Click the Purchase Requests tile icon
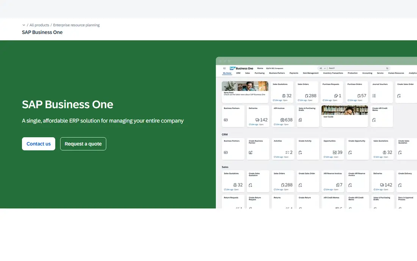The image size is (417, 261). pyautogui.click(x=336, y=96)
